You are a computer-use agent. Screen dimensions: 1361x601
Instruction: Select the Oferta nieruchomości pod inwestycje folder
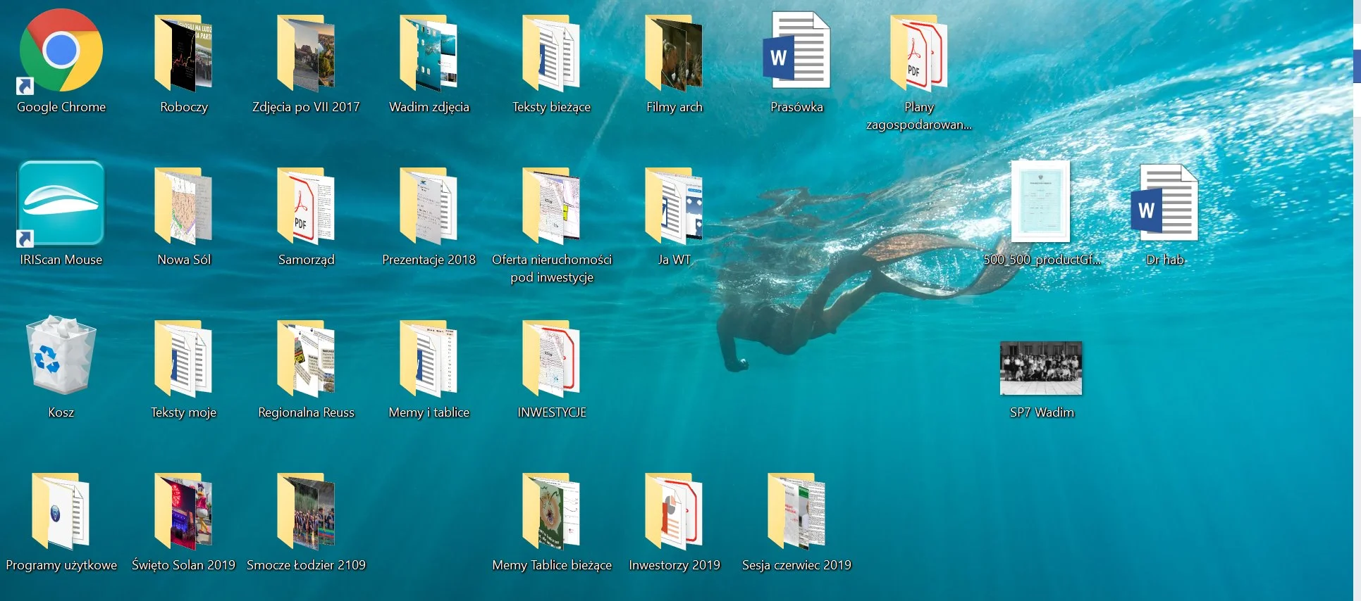point(551,206)
